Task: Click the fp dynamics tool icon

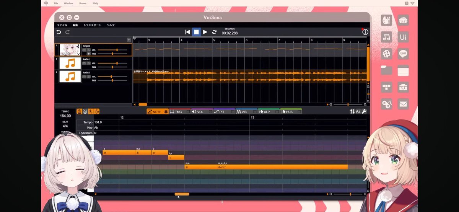Action: pos(97,111)
